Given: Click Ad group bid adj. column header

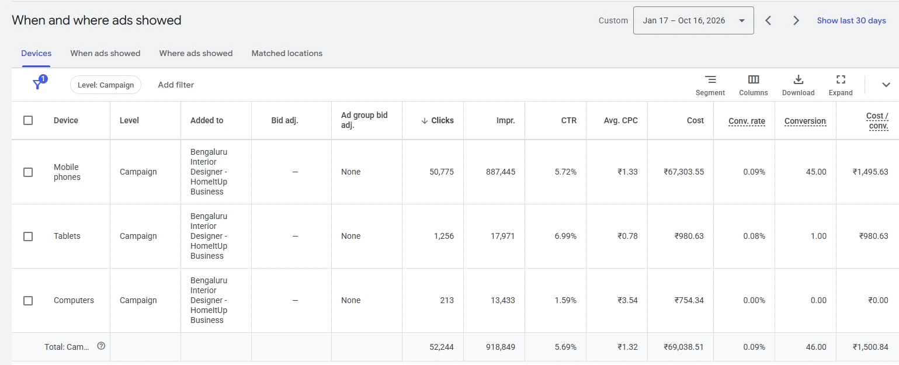Looking at the screenshot, I should point(365,120).
